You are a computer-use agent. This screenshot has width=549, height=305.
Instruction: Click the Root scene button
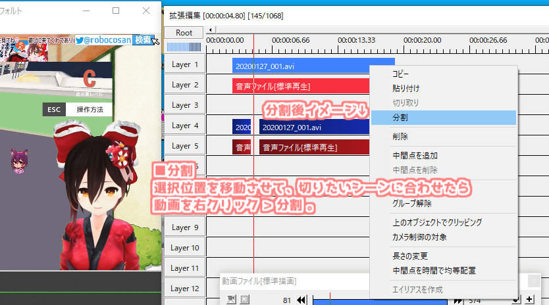[184, 32]
